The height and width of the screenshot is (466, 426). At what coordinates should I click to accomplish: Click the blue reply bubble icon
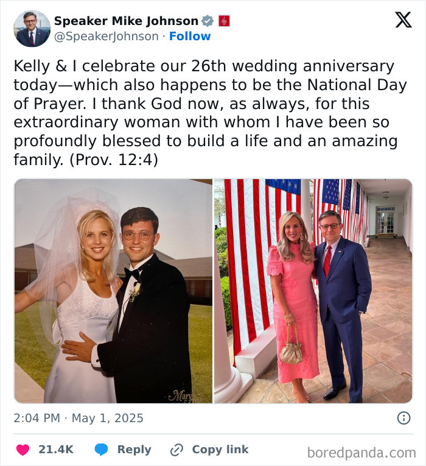(x=101, y=450)
